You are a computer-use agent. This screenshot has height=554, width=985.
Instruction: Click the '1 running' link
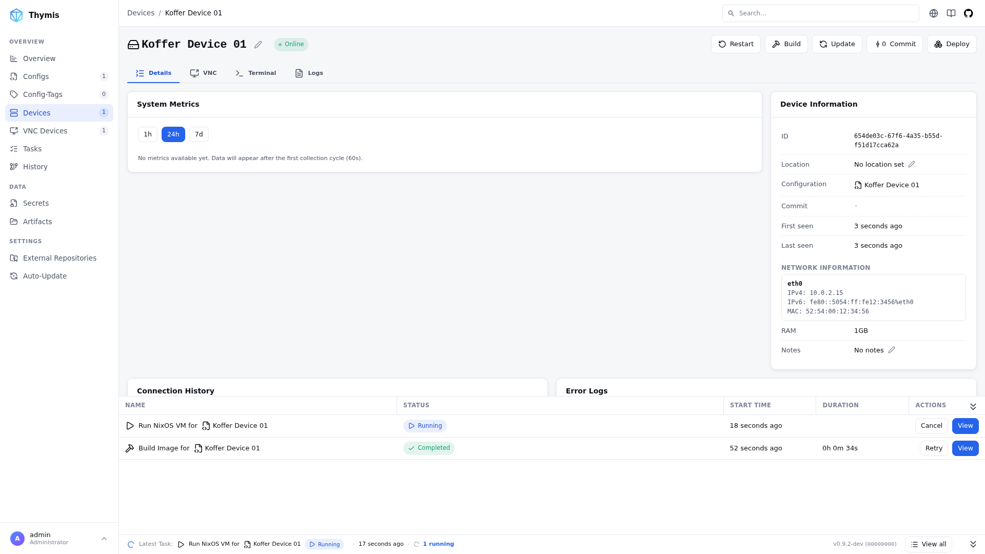click(438, 544)
